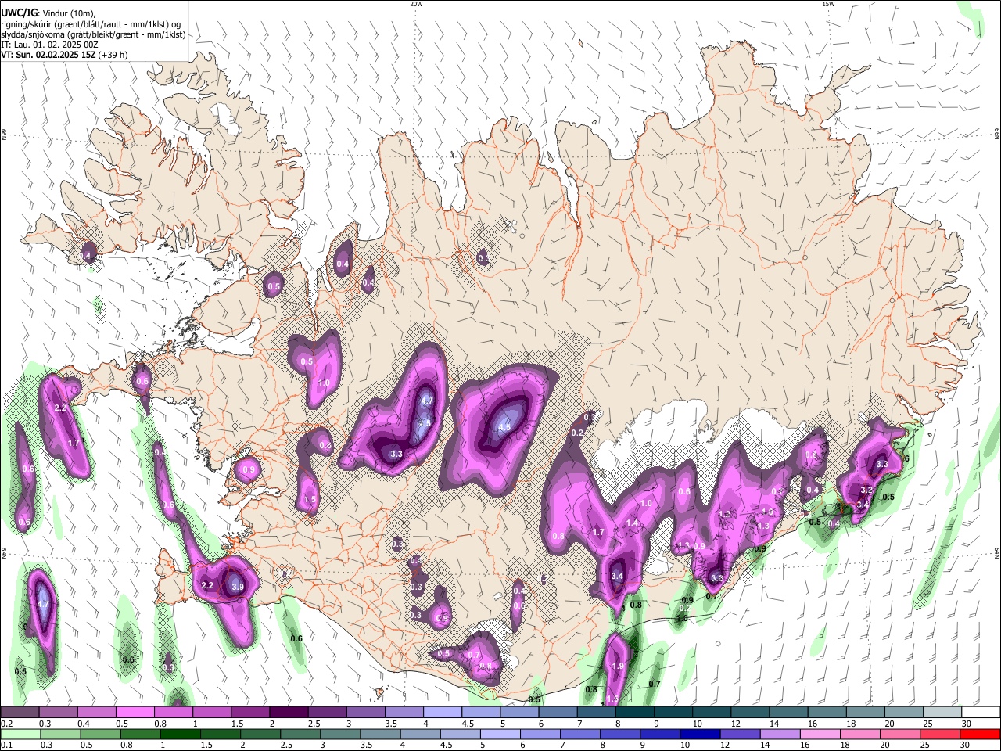This screenshot has height=751, width=1001.
Task: Click the 1.4 value south of Vatnajökull
Action: 633,523
